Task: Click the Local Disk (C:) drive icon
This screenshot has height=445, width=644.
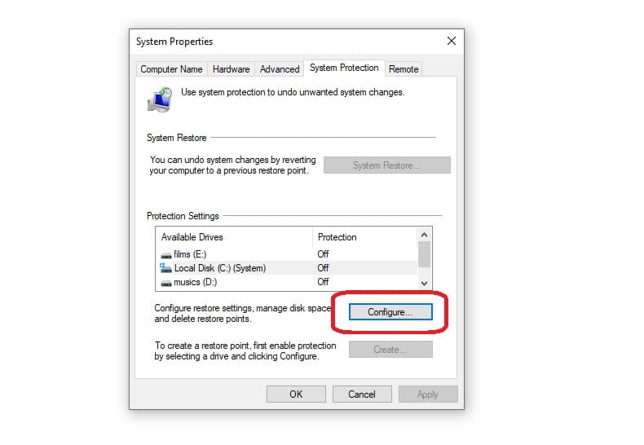Action: (x=166, y=268)
